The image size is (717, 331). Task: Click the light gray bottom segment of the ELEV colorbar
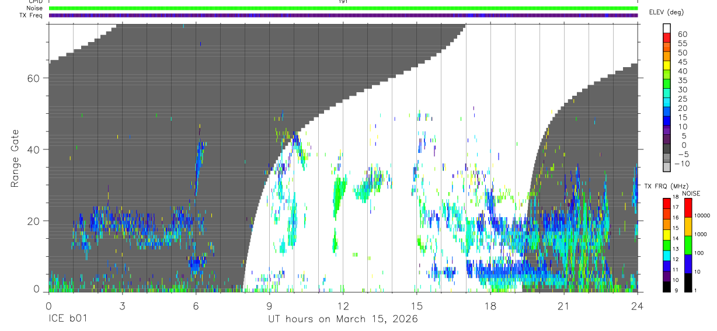[x=667, y=168]
